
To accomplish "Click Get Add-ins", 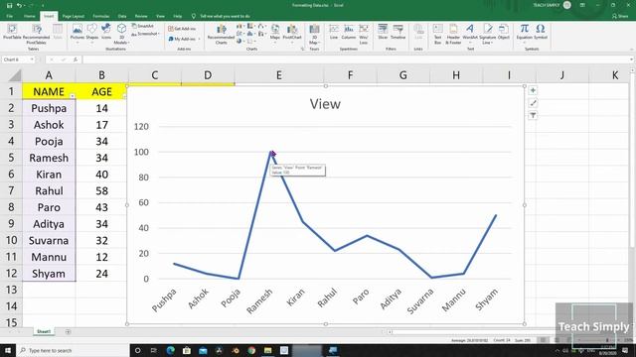I will coord(182,29).
